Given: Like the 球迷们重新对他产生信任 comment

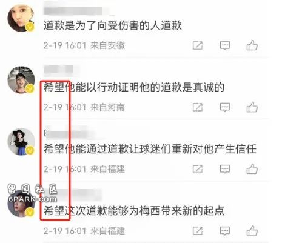Looking at the screenshot, I should click(x=252, y=169).
